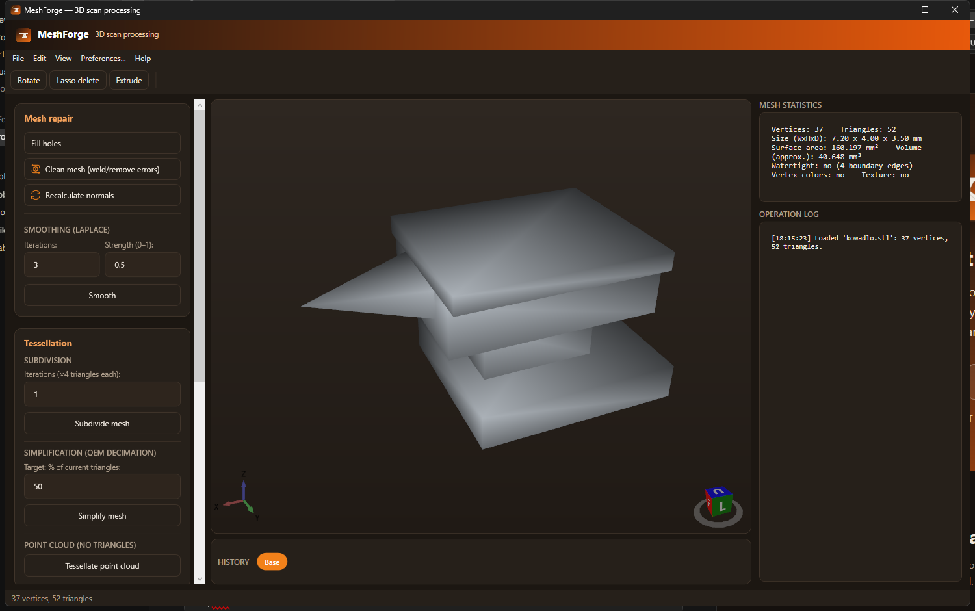The height and width of the screenshot is (611, 975).
Task: Click the MESH STATISTICS heading
Action: click(x=790, y=105)
